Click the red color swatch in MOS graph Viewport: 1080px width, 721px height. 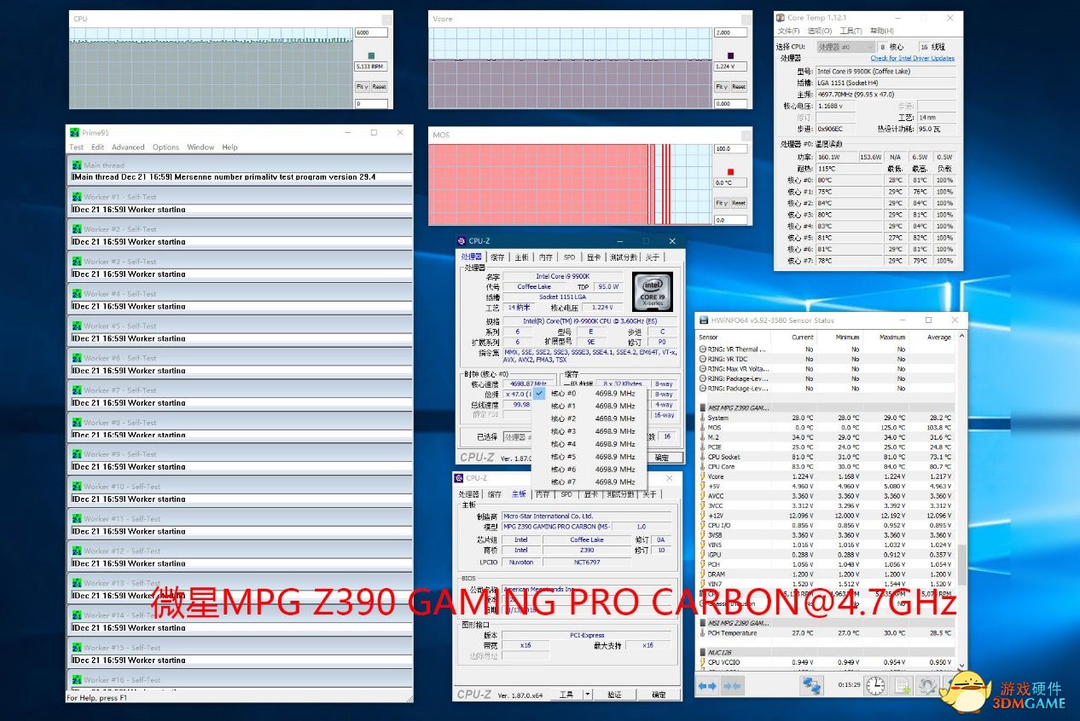(x=730, y=171)
